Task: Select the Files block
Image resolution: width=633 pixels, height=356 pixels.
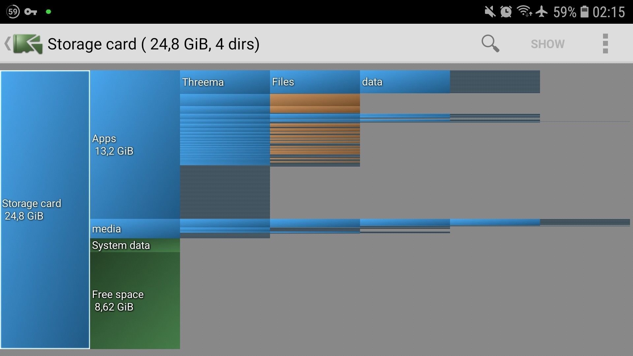Action: (x=315, y=82)
